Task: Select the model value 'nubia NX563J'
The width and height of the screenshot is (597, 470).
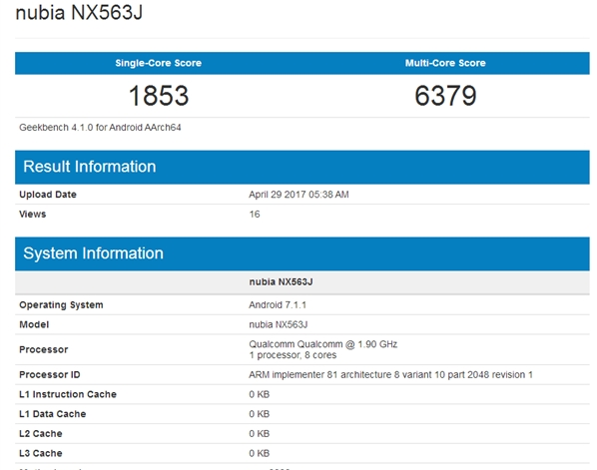Action: 279,325
